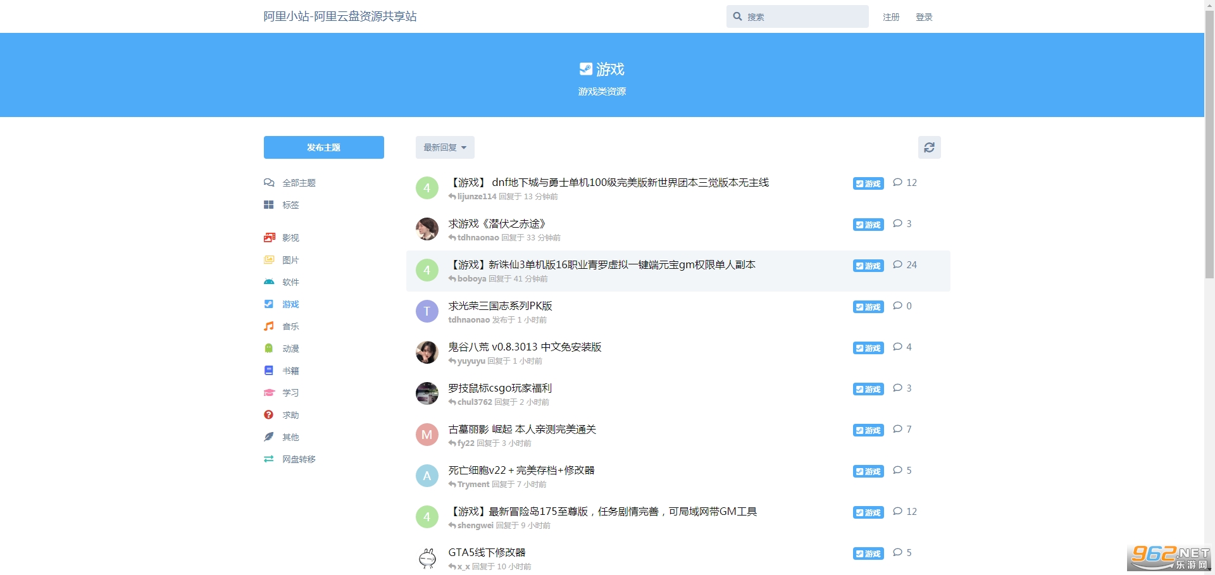
Task: Click reply bubble icon on 新诛仙3 post
Action: click(x=897, y=265)
